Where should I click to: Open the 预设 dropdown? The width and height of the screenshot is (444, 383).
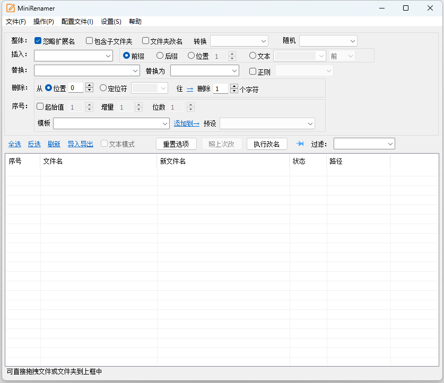[267, 123]
